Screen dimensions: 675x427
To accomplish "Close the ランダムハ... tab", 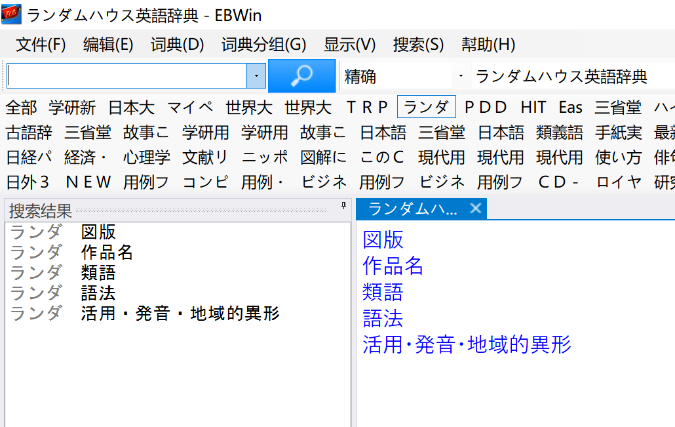I will 476,209.
